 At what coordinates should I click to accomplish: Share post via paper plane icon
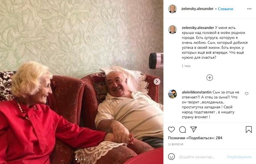click(194, 129)
